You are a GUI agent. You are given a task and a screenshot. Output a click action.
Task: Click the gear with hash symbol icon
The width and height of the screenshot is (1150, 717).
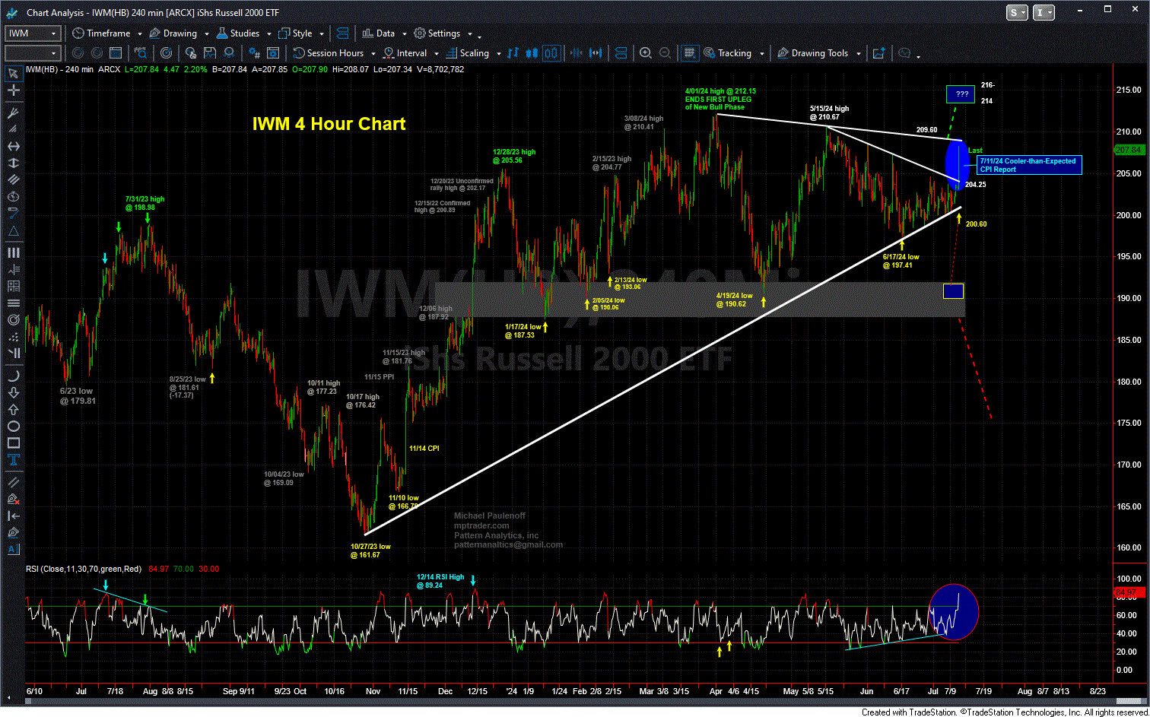[253, 53]
